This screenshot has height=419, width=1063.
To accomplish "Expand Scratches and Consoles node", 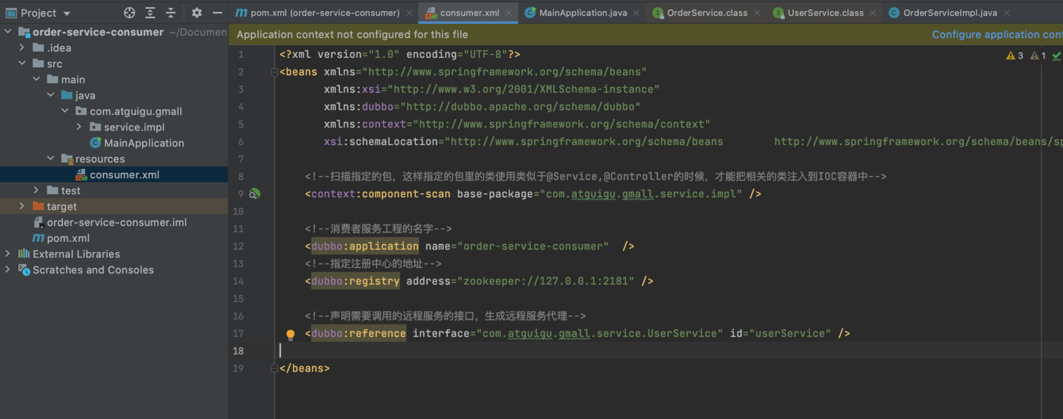I will click(8, 270).
